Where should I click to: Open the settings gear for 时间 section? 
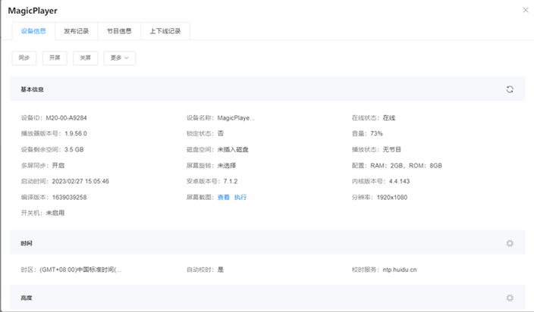pos(510,243)
